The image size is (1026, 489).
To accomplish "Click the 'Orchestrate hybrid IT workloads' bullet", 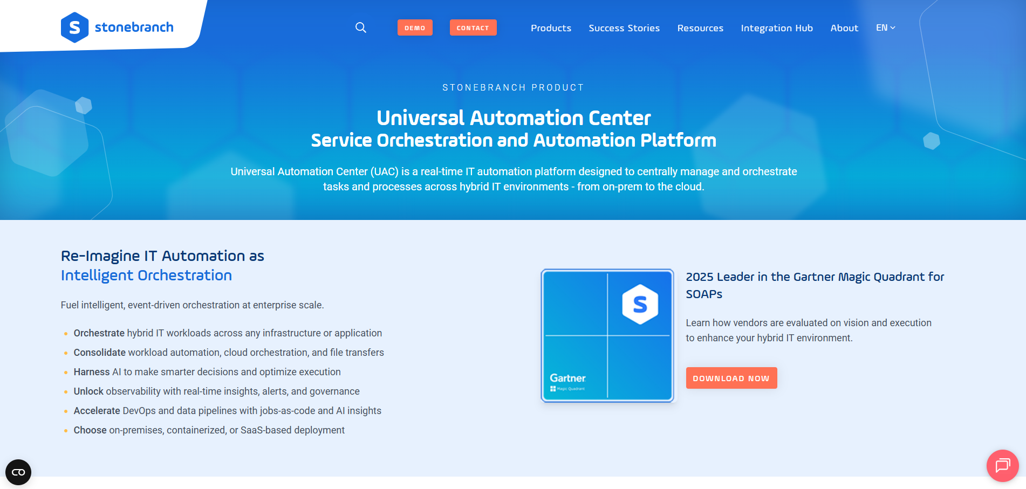I will [x=228, y=333].
